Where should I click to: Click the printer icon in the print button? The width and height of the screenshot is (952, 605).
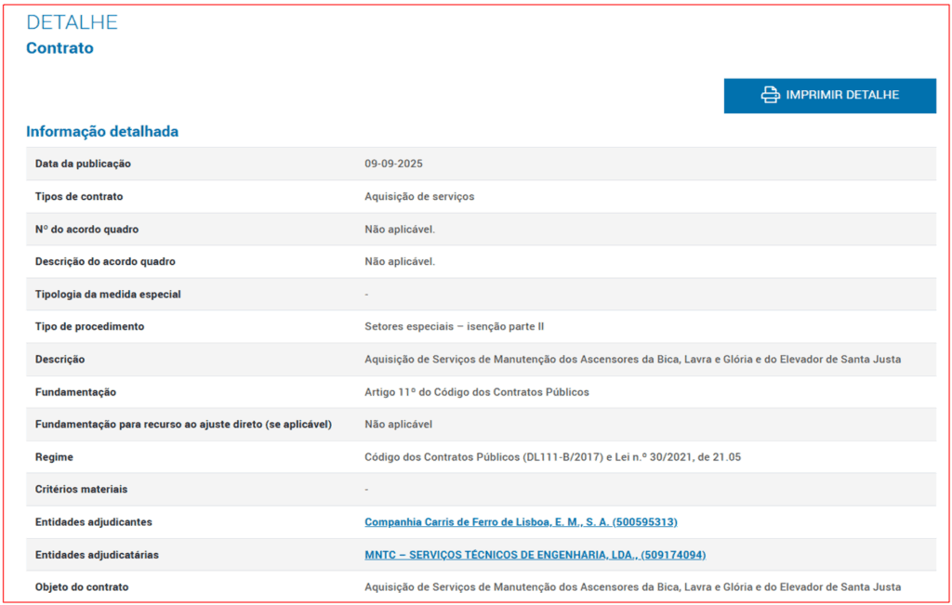point(770,95)
